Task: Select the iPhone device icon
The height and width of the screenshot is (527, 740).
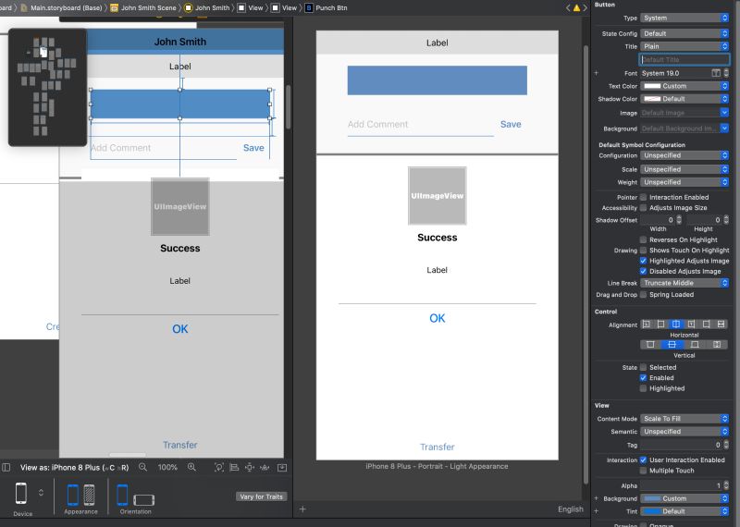Action: tap(21, 494)
